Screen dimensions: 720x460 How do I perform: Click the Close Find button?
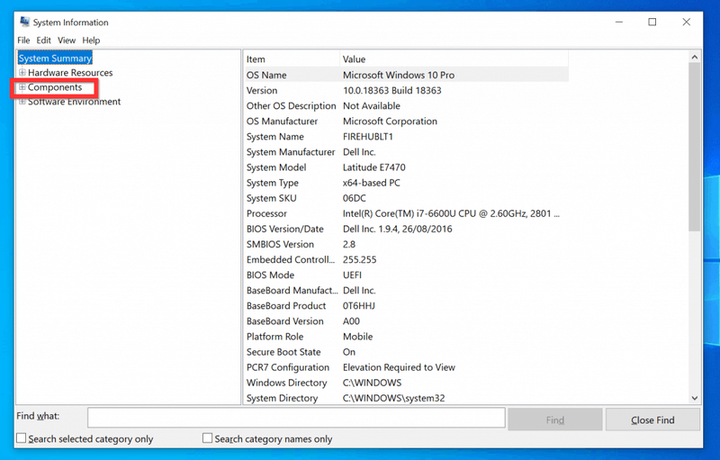652,419
